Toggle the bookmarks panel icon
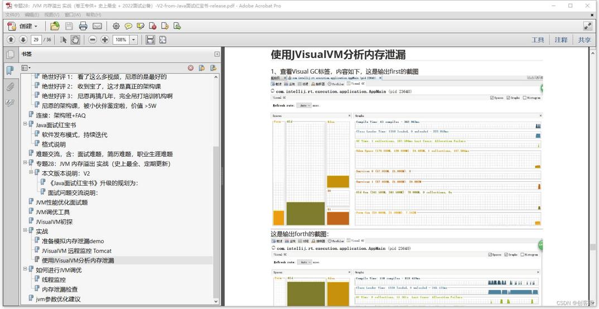This screenshot has width=599, height=309. tap(10, 70)
